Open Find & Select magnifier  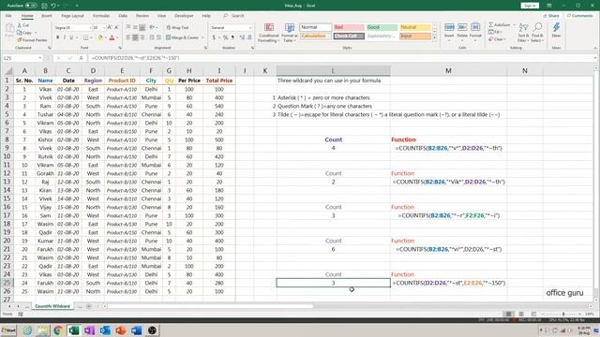(537, 33)
